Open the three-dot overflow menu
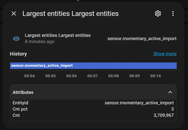The width and height of the screenshot is (188, 130). 173,14
